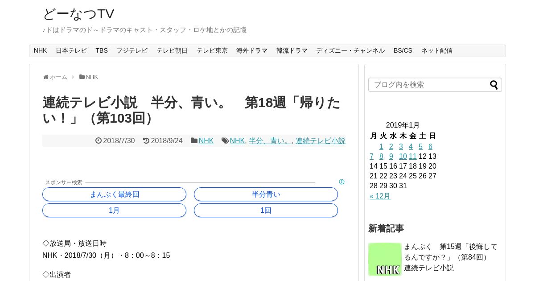Open calendar date 9

click(x=391, y=157)
